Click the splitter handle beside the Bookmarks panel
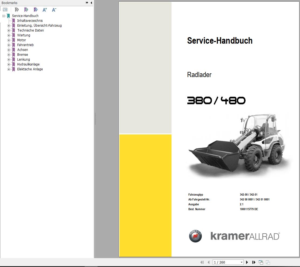 pyautogui.click(x=95, y=119)
